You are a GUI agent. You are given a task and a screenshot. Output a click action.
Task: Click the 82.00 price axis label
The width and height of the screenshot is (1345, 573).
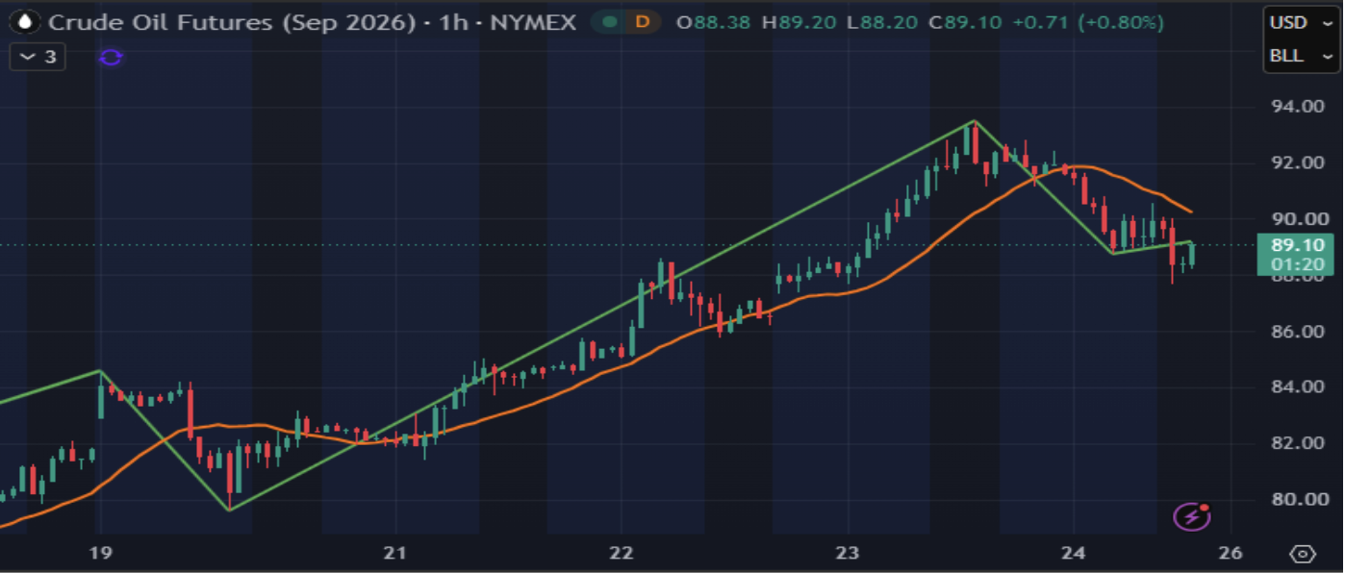(1298, 443)
